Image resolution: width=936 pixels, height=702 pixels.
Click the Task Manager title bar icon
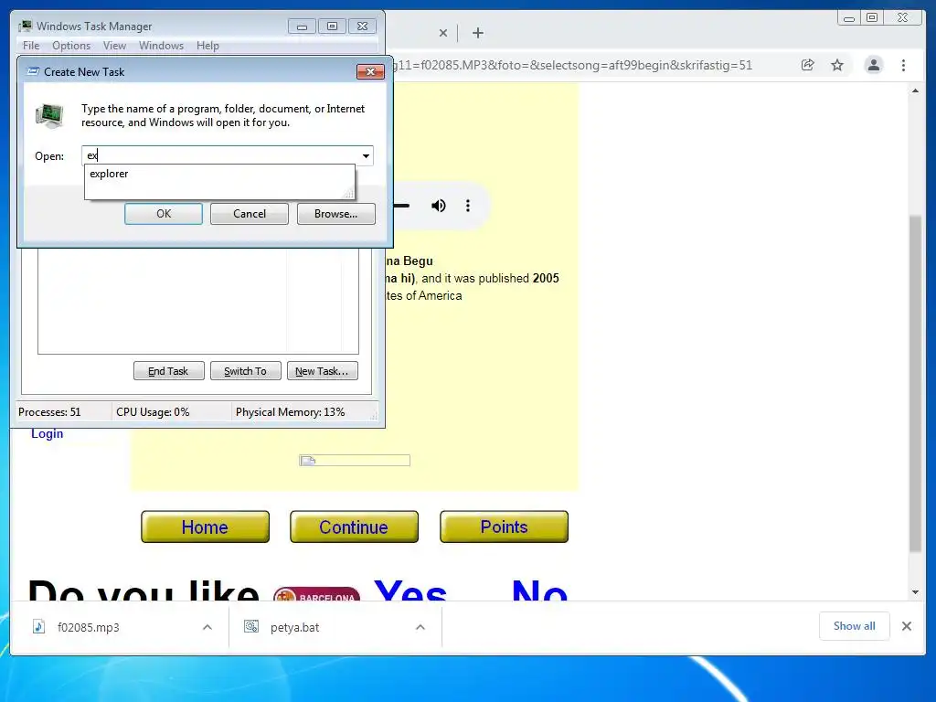click(25, 27)
